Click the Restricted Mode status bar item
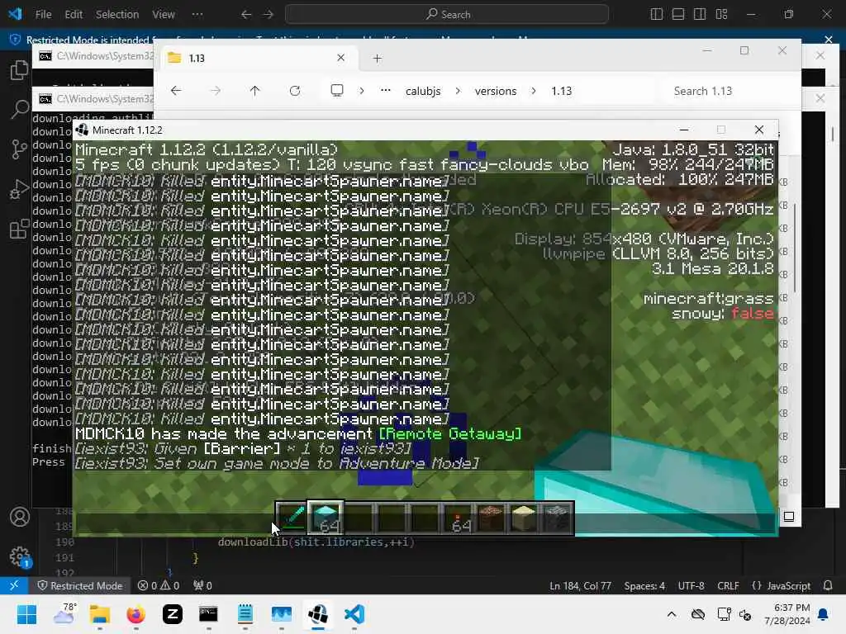846x634 pixels. click(x=80, y=585)
